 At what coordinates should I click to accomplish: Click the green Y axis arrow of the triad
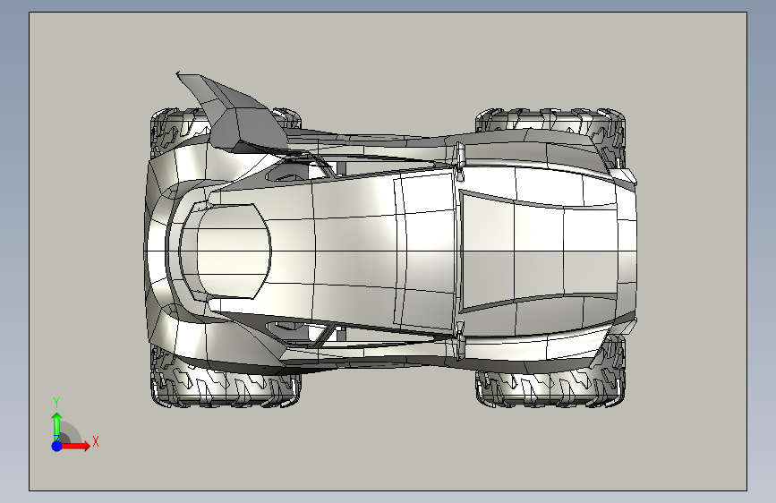[x=57, y=426]
